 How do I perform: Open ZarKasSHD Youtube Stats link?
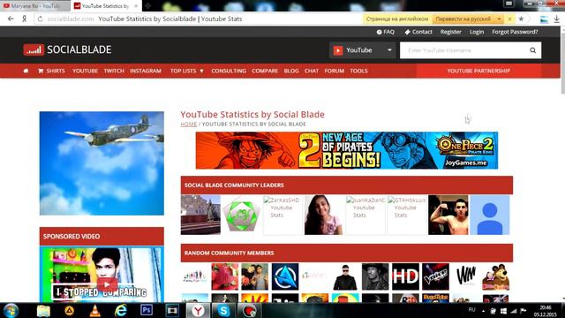pos(282,215)
